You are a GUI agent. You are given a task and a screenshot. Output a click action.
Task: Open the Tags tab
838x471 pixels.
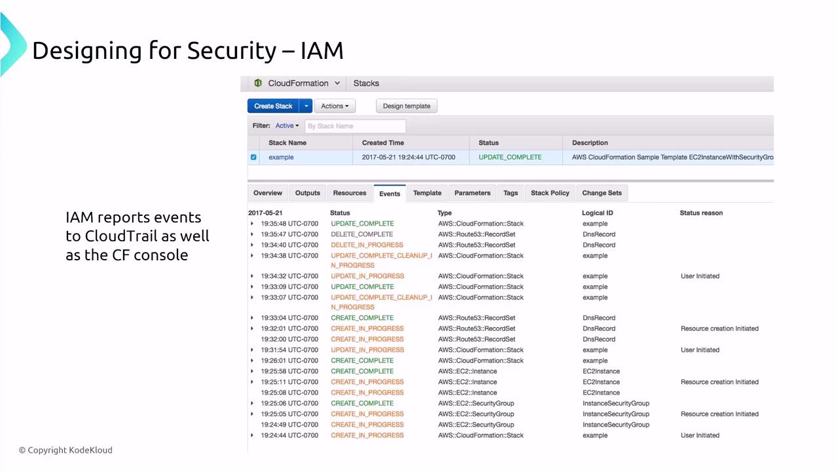click(511, 193)
